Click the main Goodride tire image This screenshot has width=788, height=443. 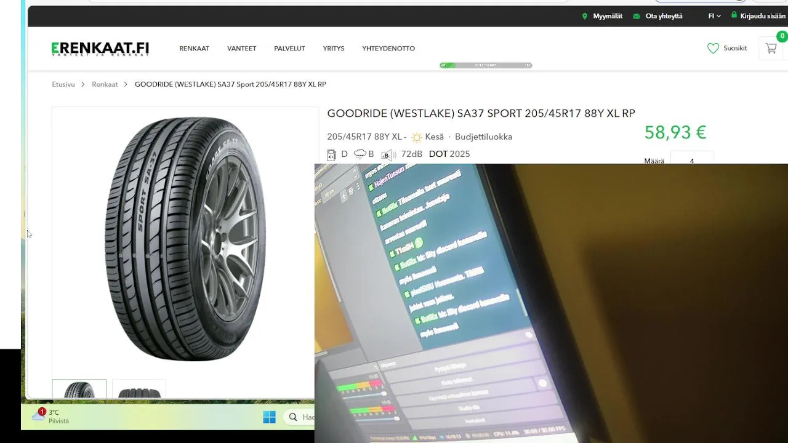pos(185,239)
